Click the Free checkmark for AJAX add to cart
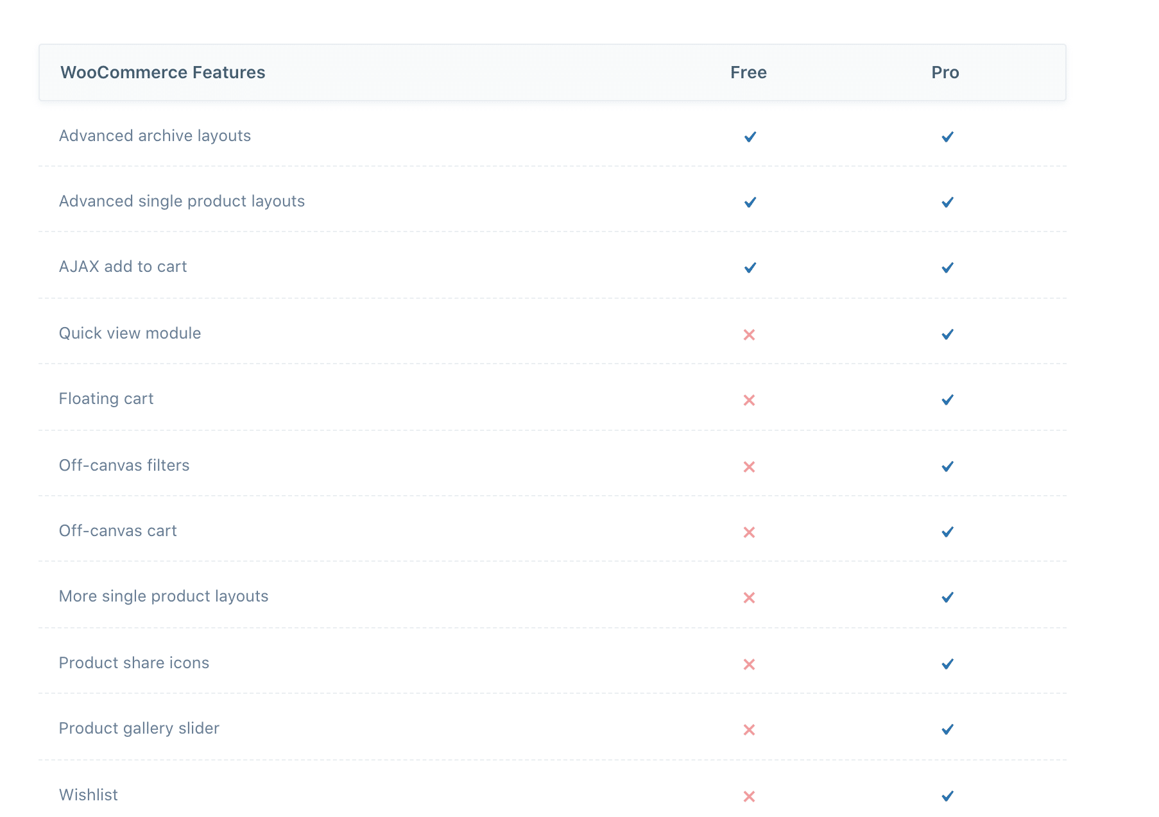The image size is (1159, 817). coord(750,267)
